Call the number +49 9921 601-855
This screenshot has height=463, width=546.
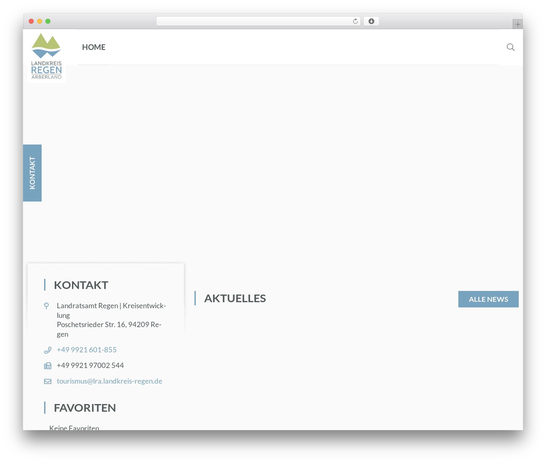87,350
